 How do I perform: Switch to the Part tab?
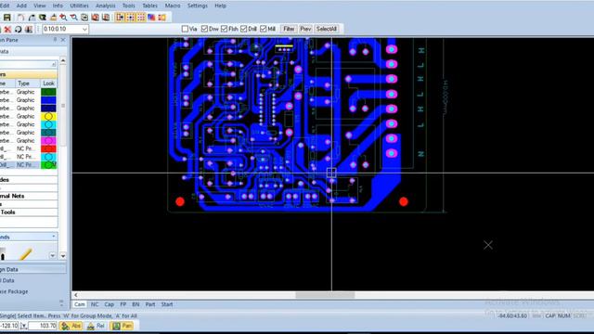[150, 304]
